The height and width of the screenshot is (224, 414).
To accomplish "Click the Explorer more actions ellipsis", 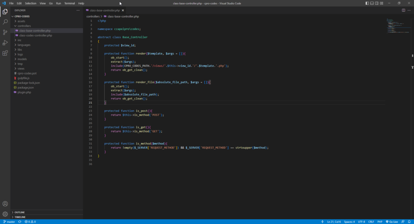I will (78, 10).
